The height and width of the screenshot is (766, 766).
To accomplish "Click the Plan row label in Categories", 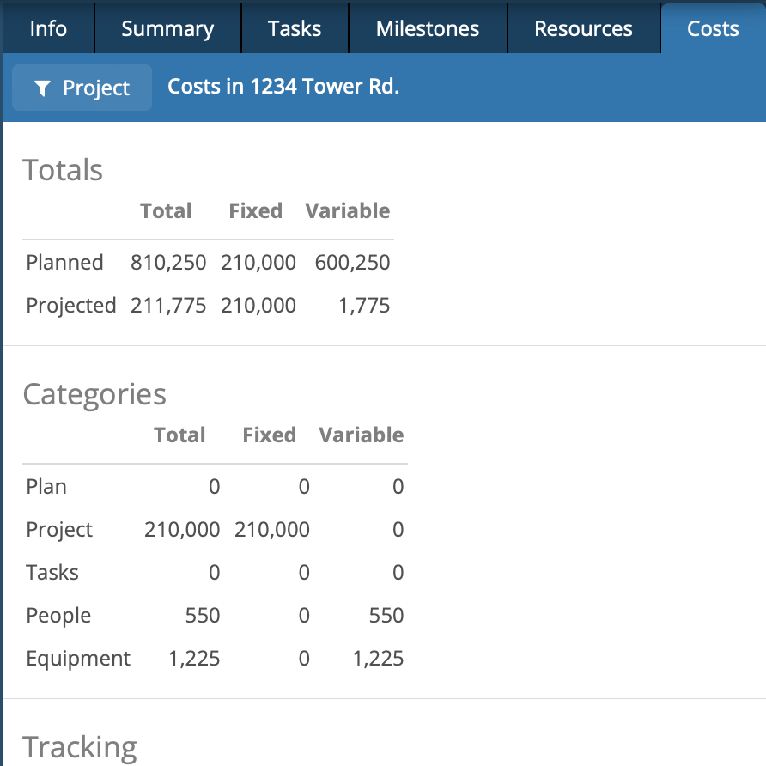I will pos(46,486).
